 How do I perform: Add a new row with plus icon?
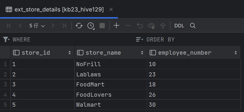click(116, 26)
